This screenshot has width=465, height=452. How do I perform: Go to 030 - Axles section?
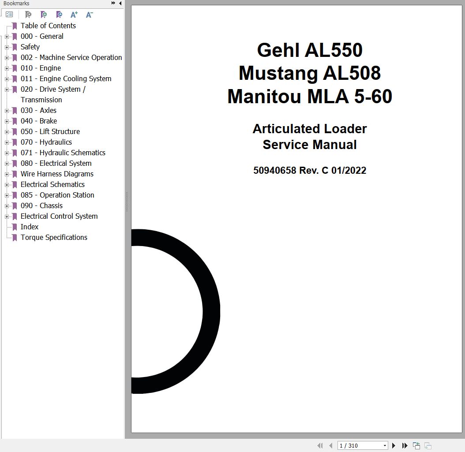(38, 110)
